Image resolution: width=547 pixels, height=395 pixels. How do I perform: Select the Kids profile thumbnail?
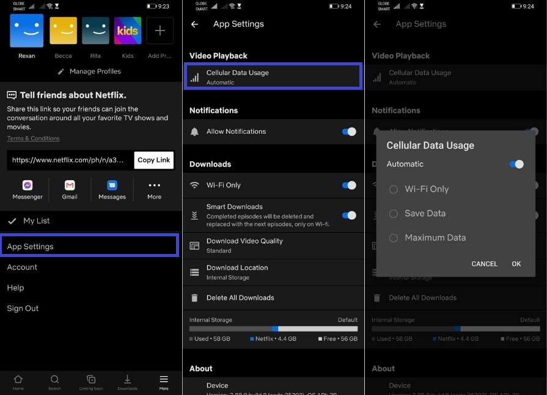click(x=128, y=31)
